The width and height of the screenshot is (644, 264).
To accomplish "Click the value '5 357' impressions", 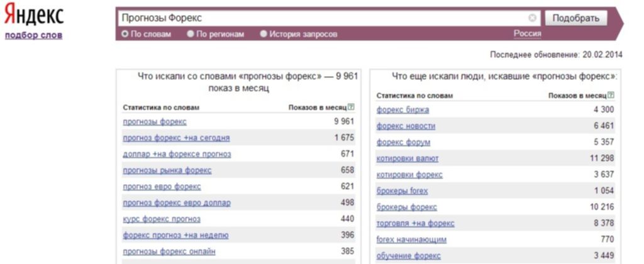I will tap(604, 143).
